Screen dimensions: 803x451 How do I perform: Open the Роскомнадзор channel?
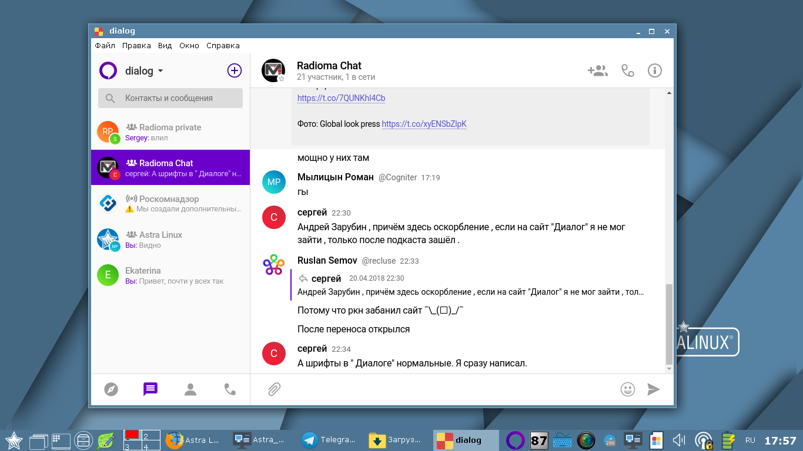(170, 204)
